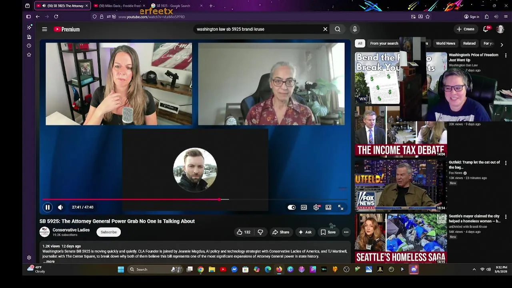Open Google Chrome from taskbar

tap(201, 270)
